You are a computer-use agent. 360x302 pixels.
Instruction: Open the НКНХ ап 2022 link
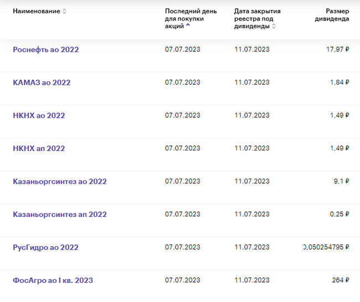click(39, 148)
